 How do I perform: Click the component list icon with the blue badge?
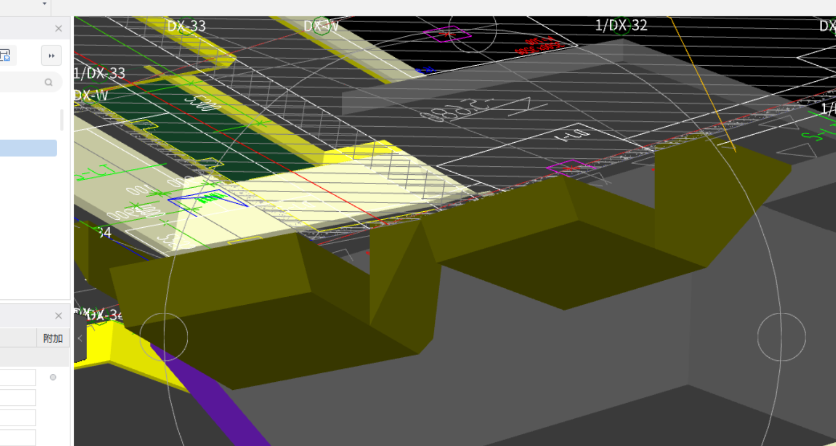(x=5, y=55)
